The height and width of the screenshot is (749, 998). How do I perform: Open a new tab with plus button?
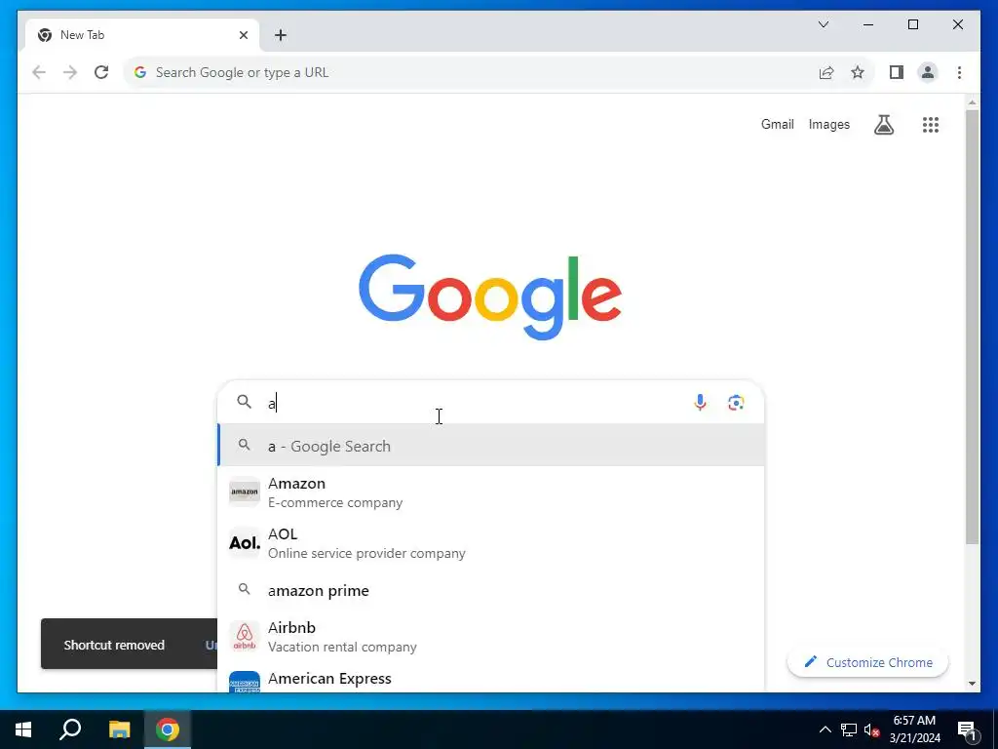[x=280, y=35]
